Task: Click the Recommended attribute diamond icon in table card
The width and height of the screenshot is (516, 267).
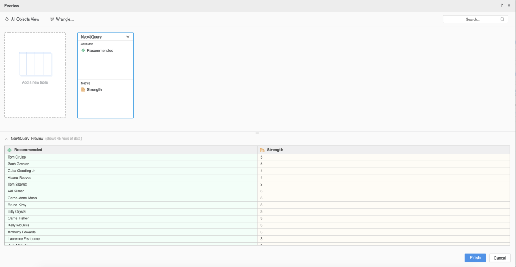Action: pos(83,50)
